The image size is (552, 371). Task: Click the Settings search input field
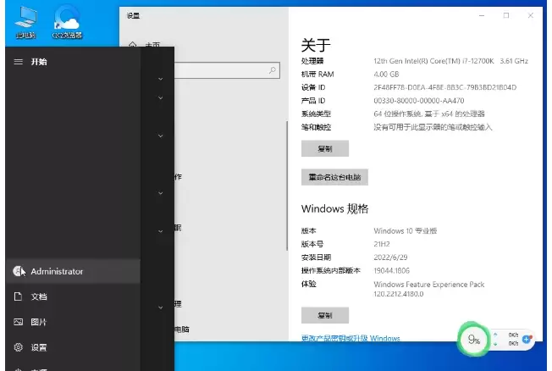pyautogui.click(x=227, y=70)
